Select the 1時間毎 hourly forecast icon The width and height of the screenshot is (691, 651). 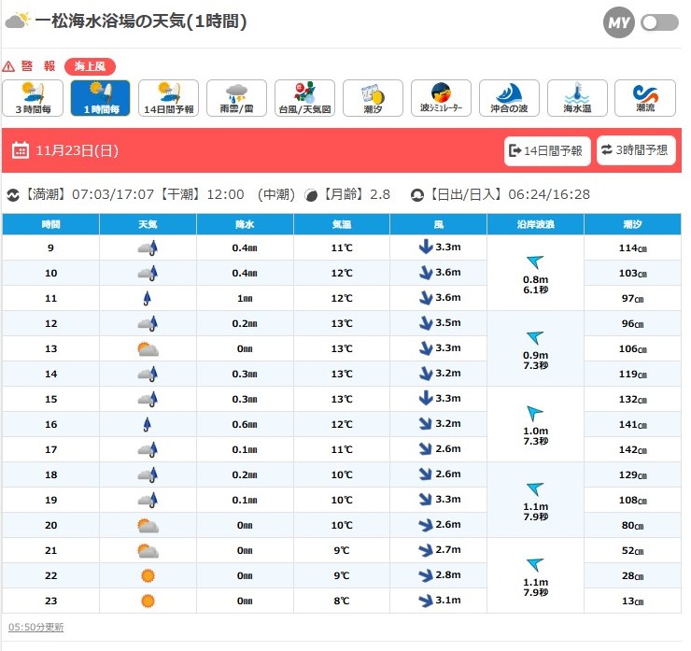[x=101, y=98]
